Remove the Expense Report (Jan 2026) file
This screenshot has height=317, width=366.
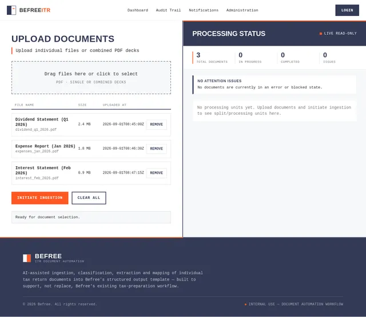(x=156, y=149)
